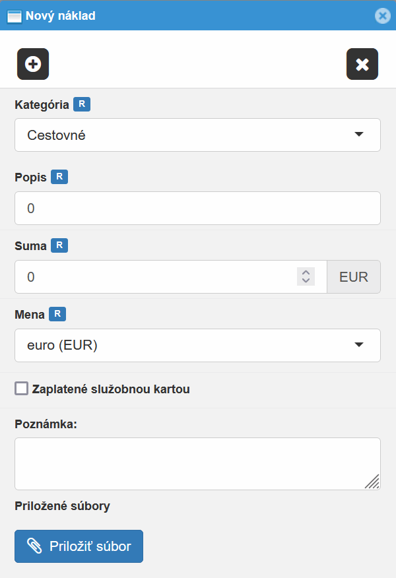Click the black X cancel icon
This screenshot has width=396, height=578.
click(x=362, y=64)
